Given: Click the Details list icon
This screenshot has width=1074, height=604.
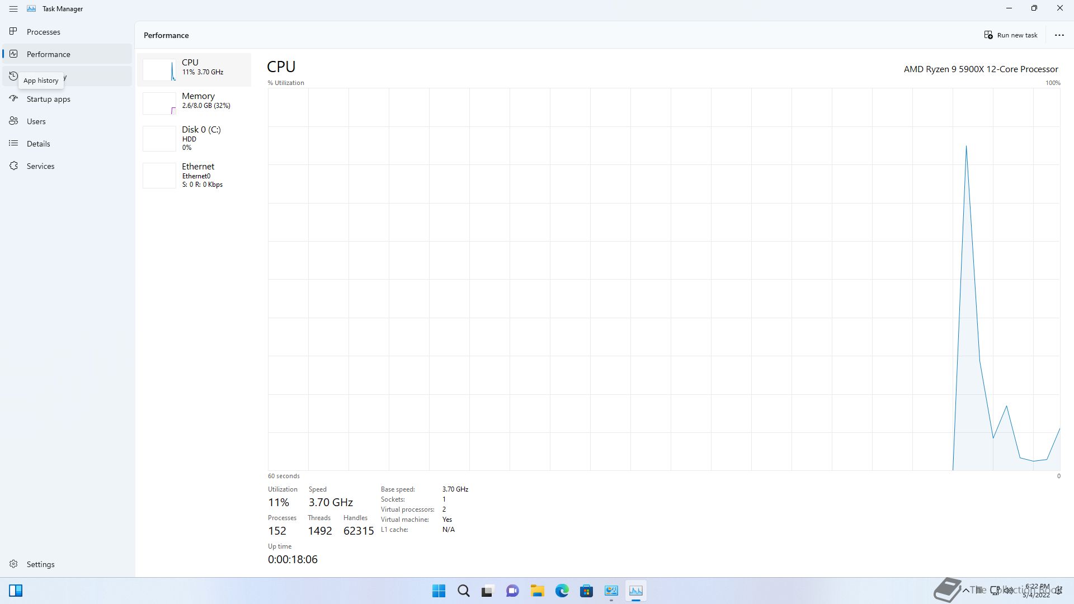Looking at the screenshot, I should click(13, 143).
